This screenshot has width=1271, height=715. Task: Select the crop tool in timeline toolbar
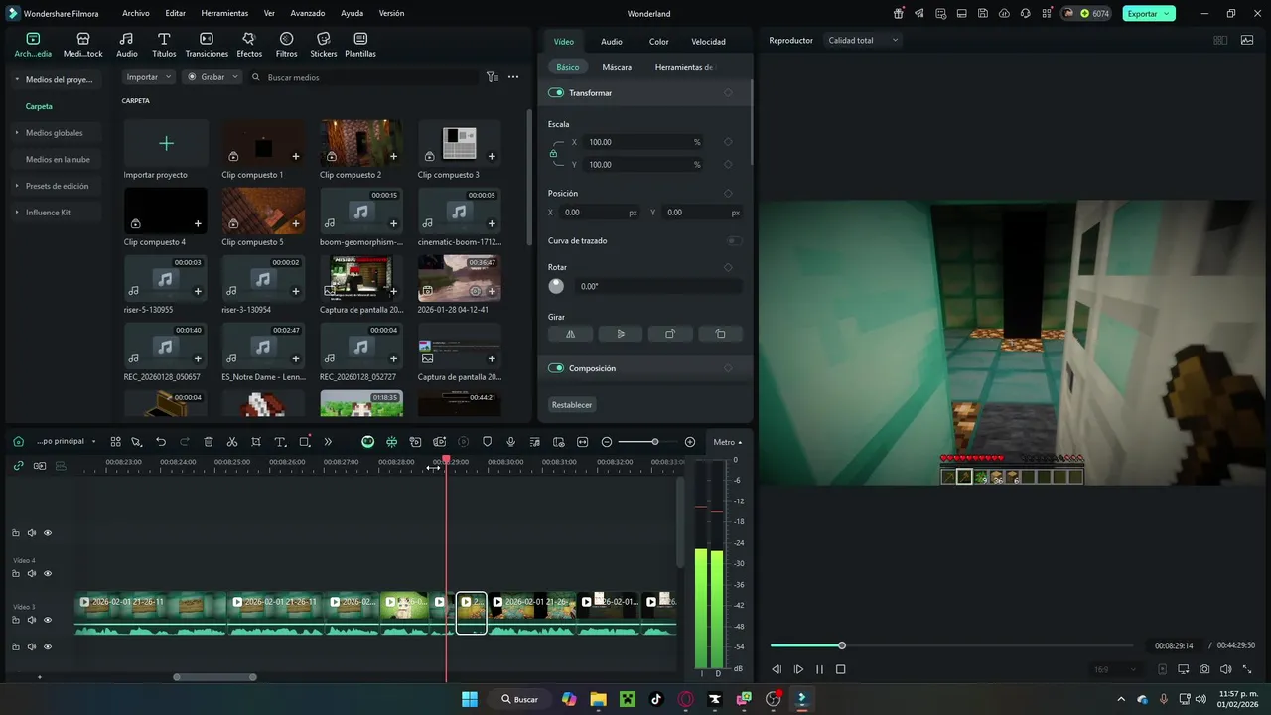256,442
